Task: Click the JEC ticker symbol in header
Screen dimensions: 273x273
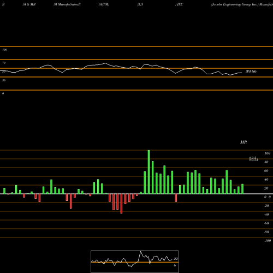Action: click(x=180, y=4)
